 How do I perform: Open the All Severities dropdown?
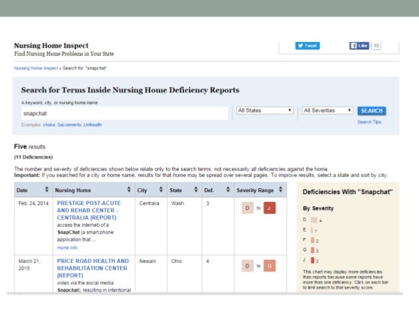tap(328, 110)
